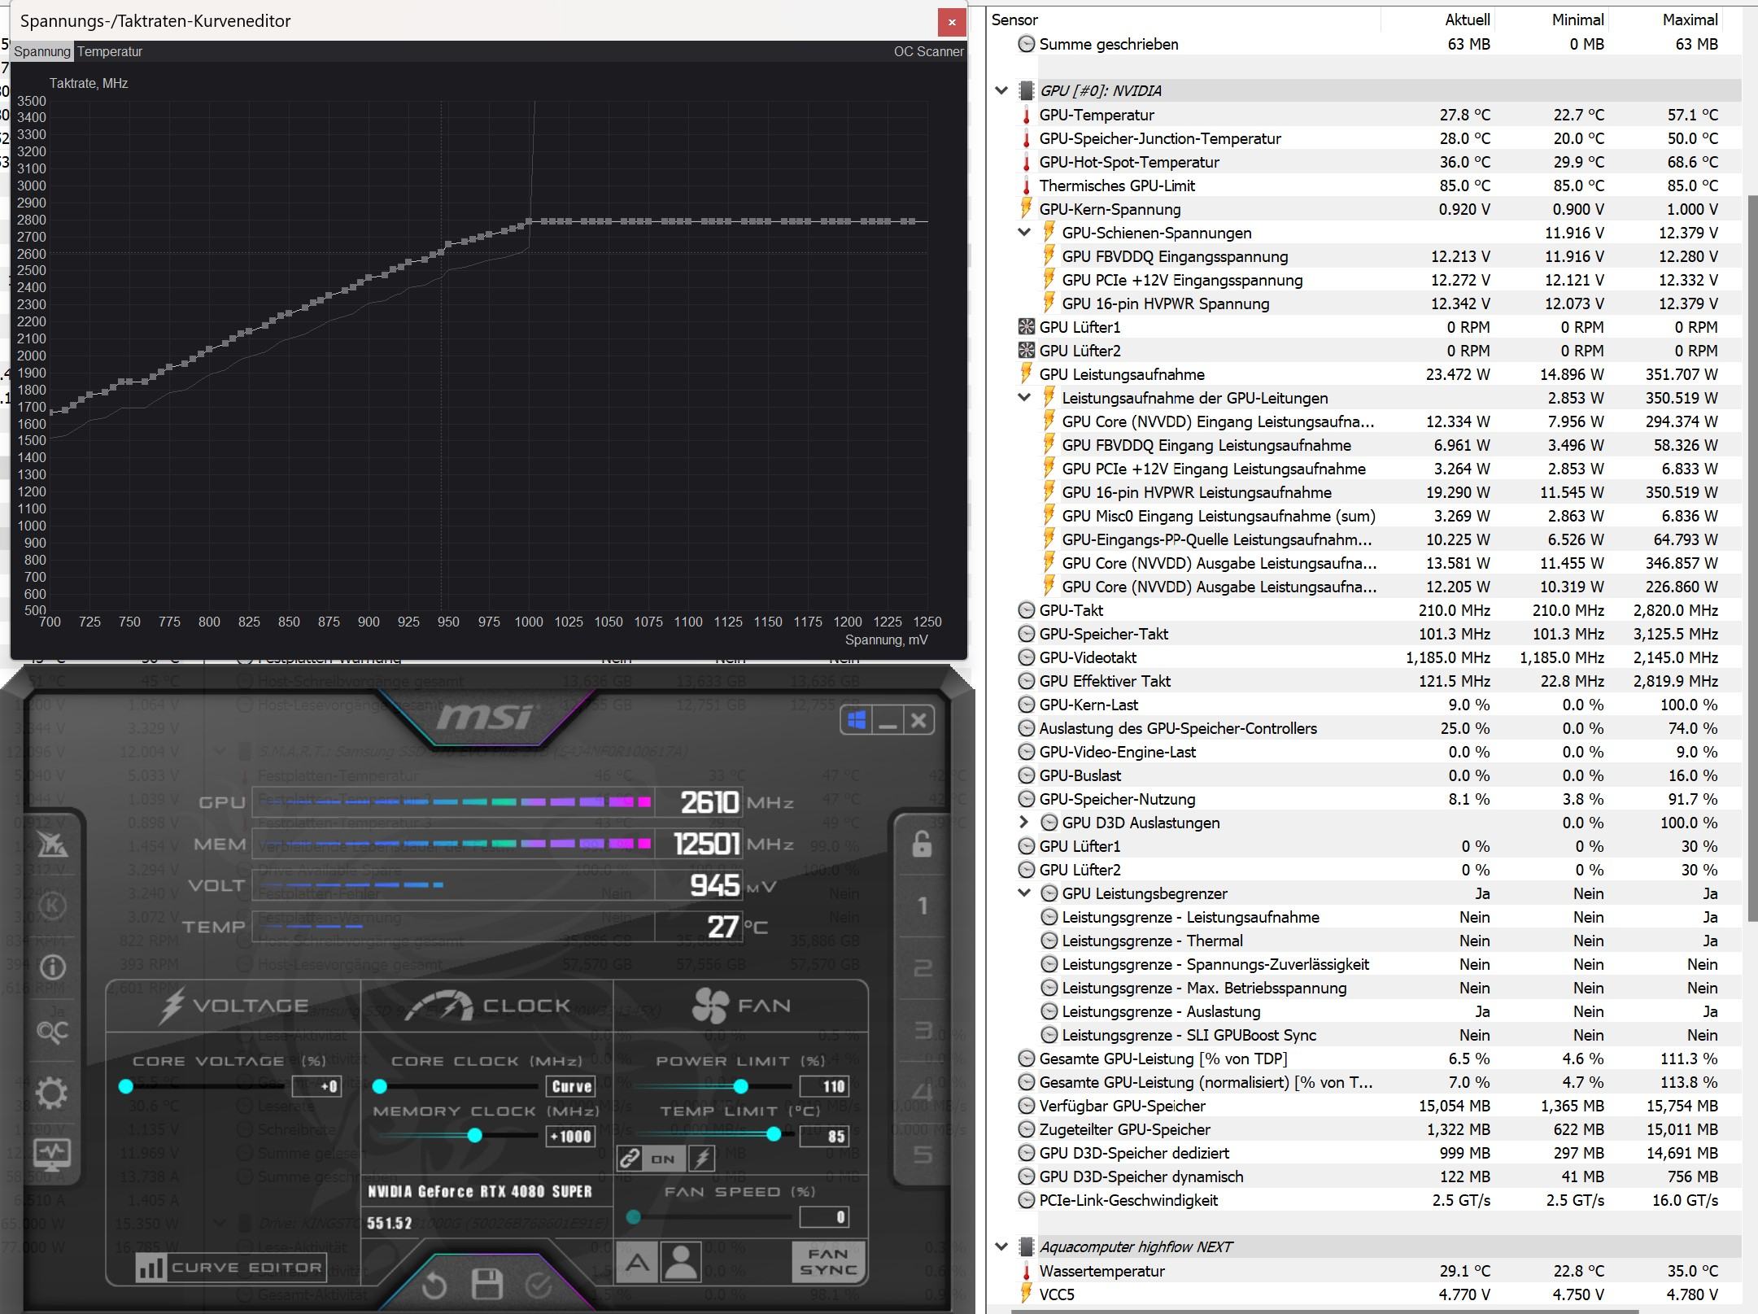1758x1314 pixels.
Task: Click the Curve Editor button
Action: tap(232, 1268)
